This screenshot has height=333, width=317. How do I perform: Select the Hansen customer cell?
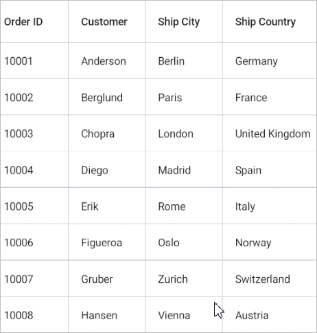click(106, 314)
